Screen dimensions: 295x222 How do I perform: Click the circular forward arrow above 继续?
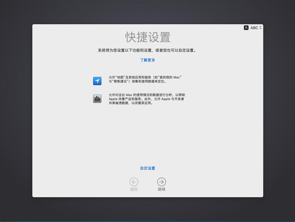point(162,182)
